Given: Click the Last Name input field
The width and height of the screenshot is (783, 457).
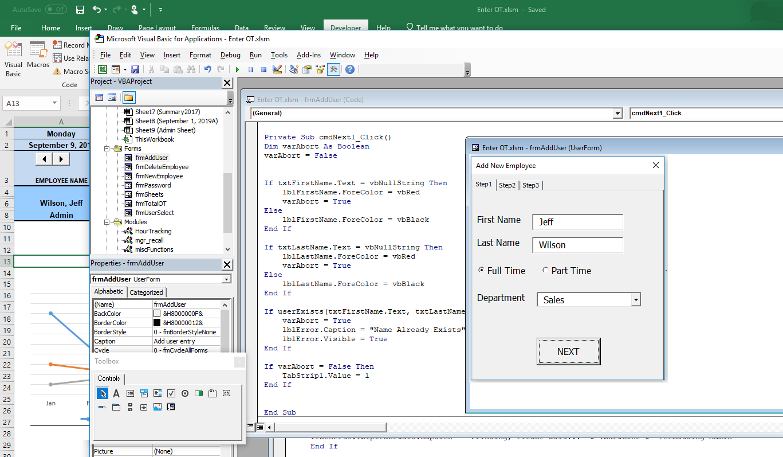Looking at the screenshot, I should point(577,245).
